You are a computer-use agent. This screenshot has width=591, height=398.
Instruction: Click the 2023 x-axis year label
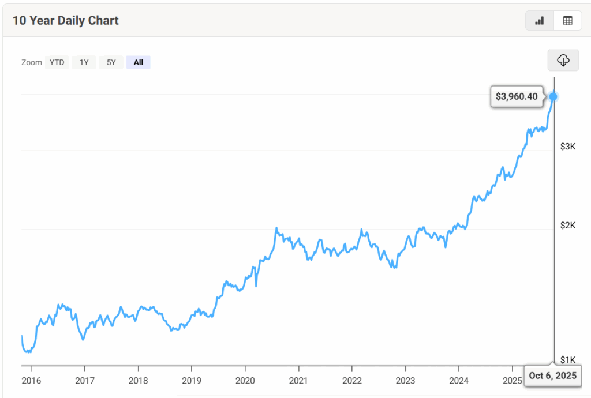tap(405, 381)
